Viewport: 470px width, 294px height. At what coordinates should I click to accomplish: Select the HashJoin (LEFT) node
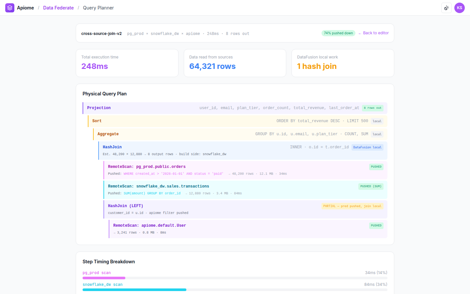click(245, 209)
